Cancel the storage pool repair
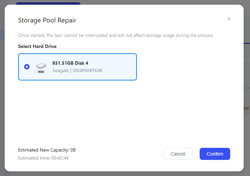This screenshot has height=176, width=250. [178, 154]
